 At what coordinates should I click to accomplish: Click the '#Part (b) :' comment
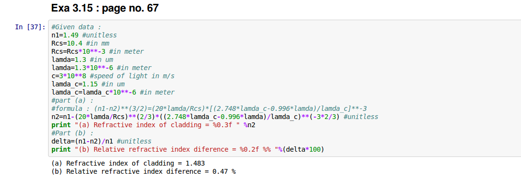[x=73, y=133]
